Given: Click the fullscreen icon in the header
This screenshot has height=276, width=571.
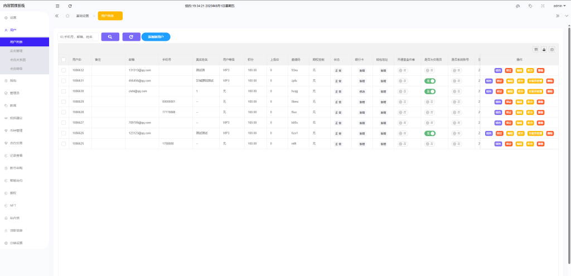Looking at the screenshot, I should pos(543,6).
